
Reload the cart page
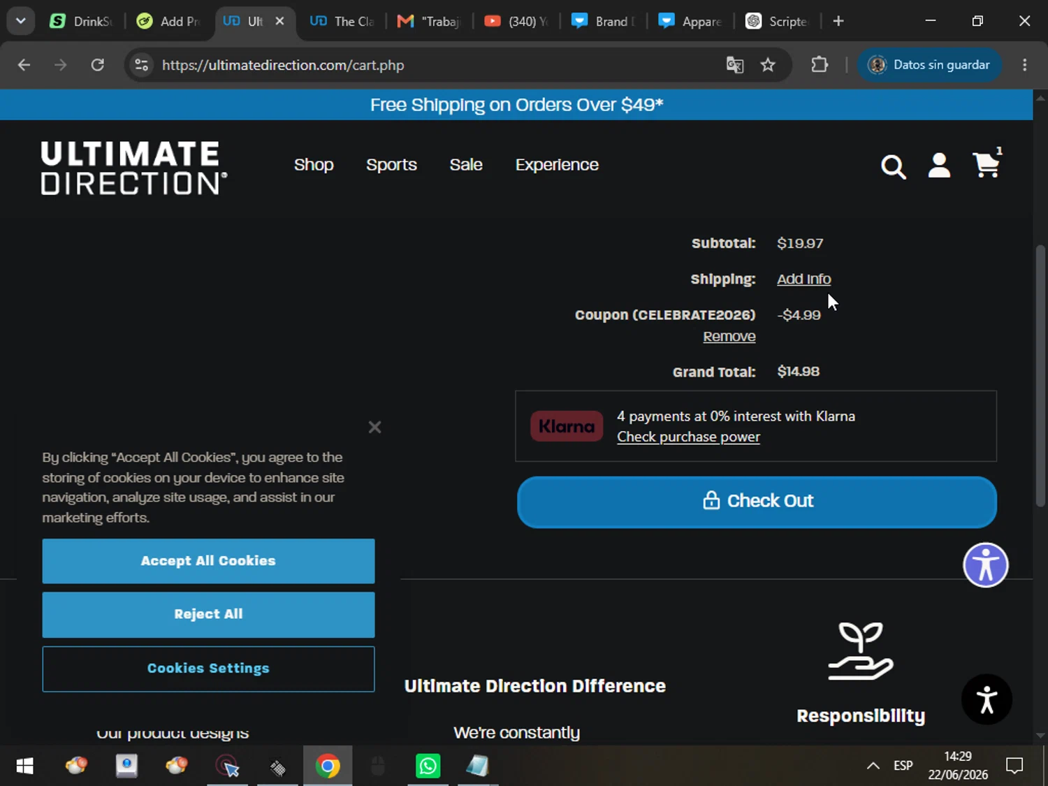98,65
